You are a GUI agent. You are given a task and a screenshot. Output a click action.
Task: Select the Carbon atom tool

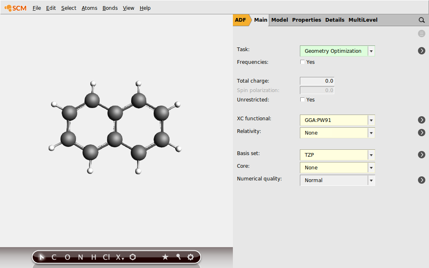(54, 257)
